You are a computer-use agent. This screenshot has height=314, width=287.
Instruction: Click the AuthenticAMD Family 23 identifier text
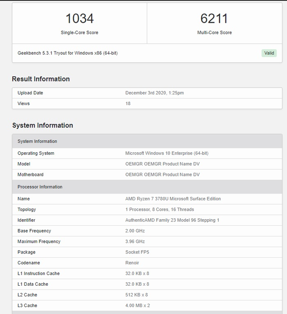(x=172, y=220)
